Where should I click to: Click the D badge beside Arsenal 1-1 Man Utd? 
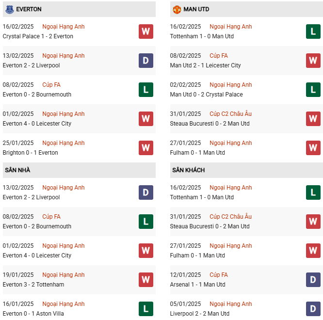pos(313,280)
